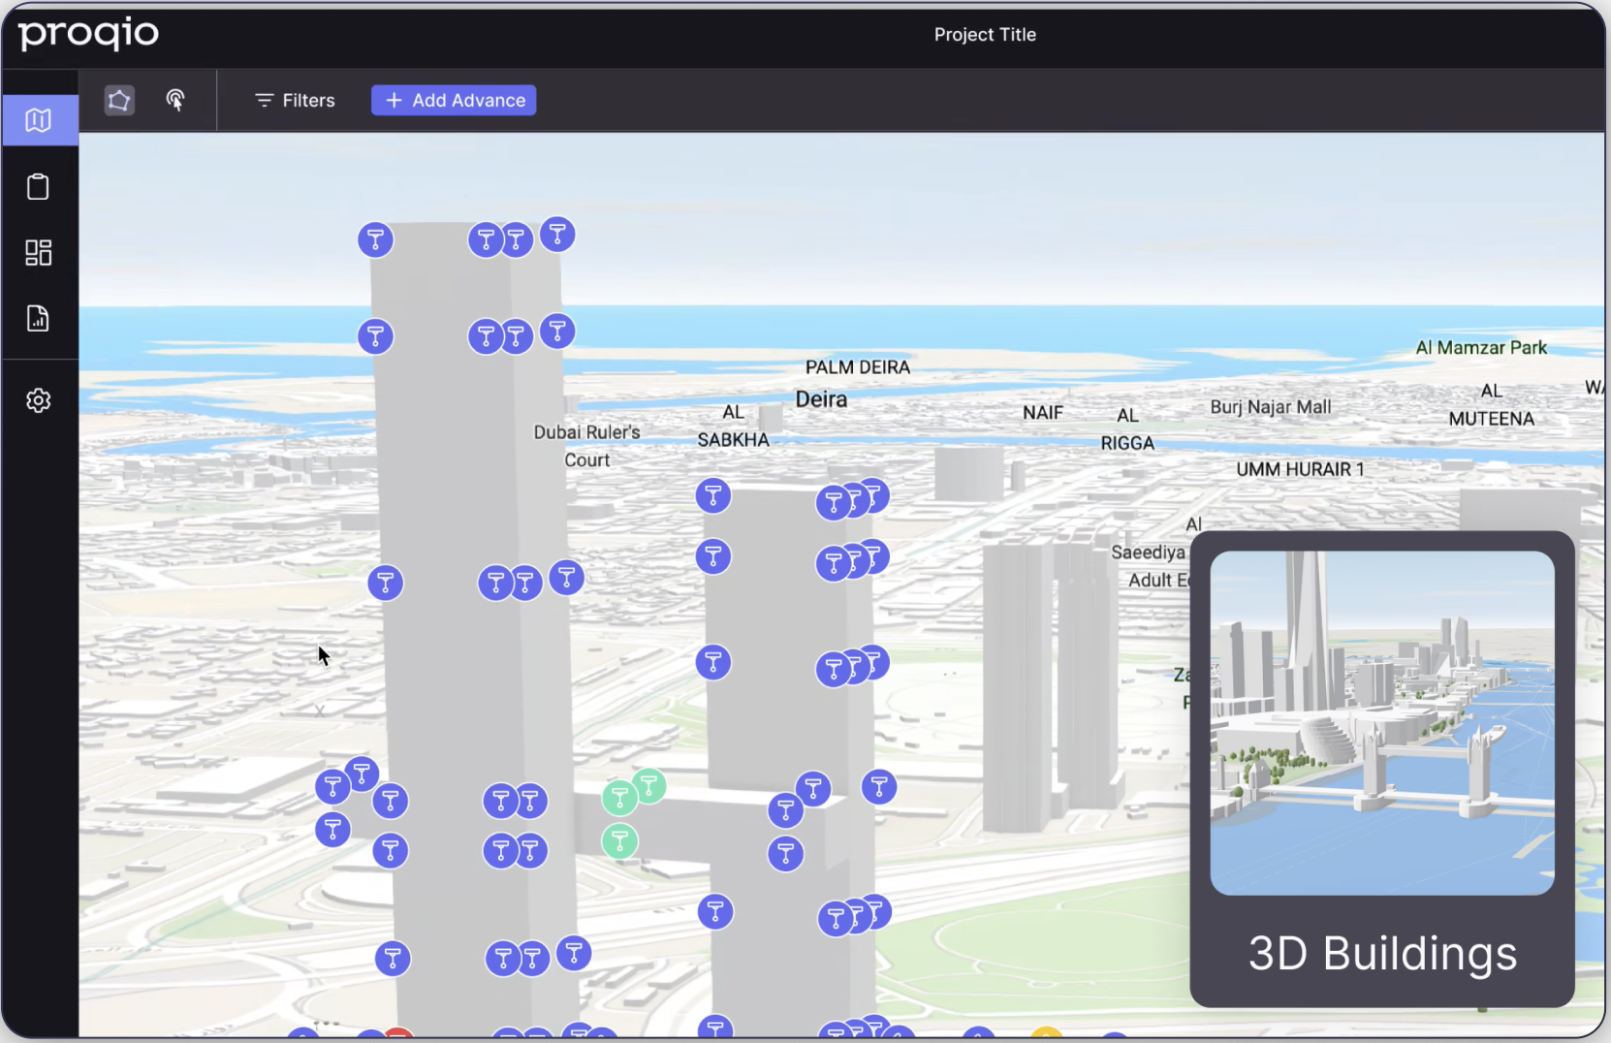Activate the pointer click selection tool

pyautogui.click(x=175, y=100)
